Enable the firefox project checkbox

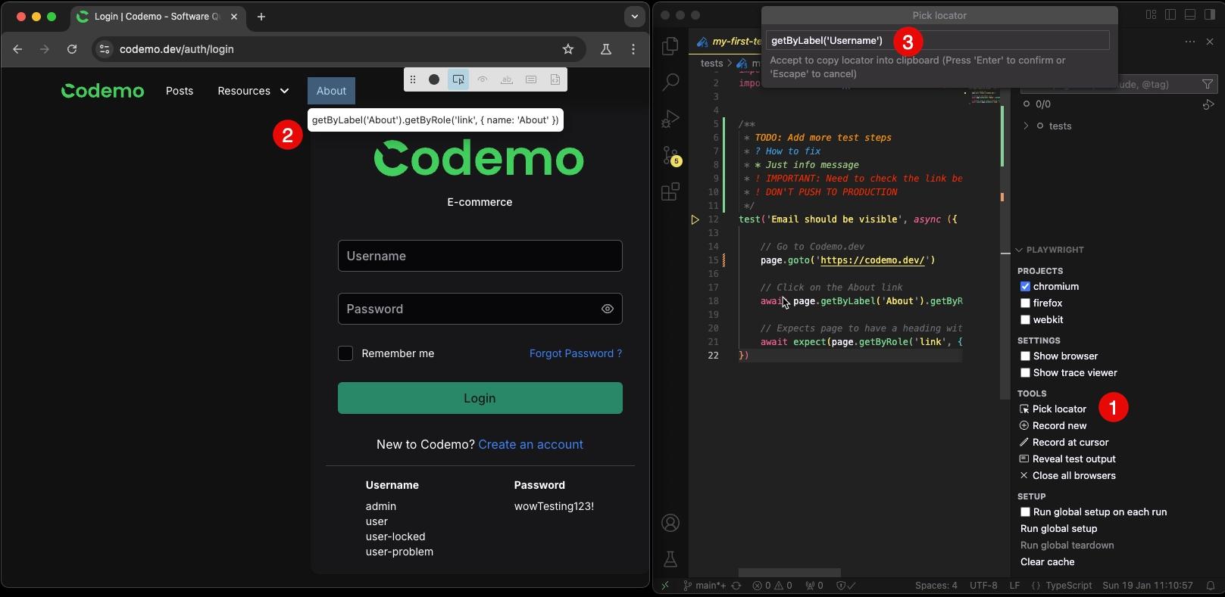click(1025, 303)
